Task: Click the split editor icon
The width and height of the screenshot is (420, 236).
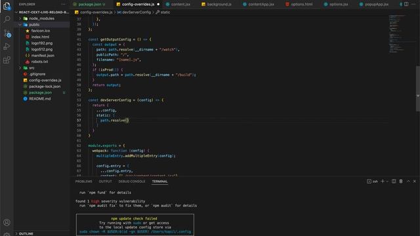Action: tap(406, 4)
